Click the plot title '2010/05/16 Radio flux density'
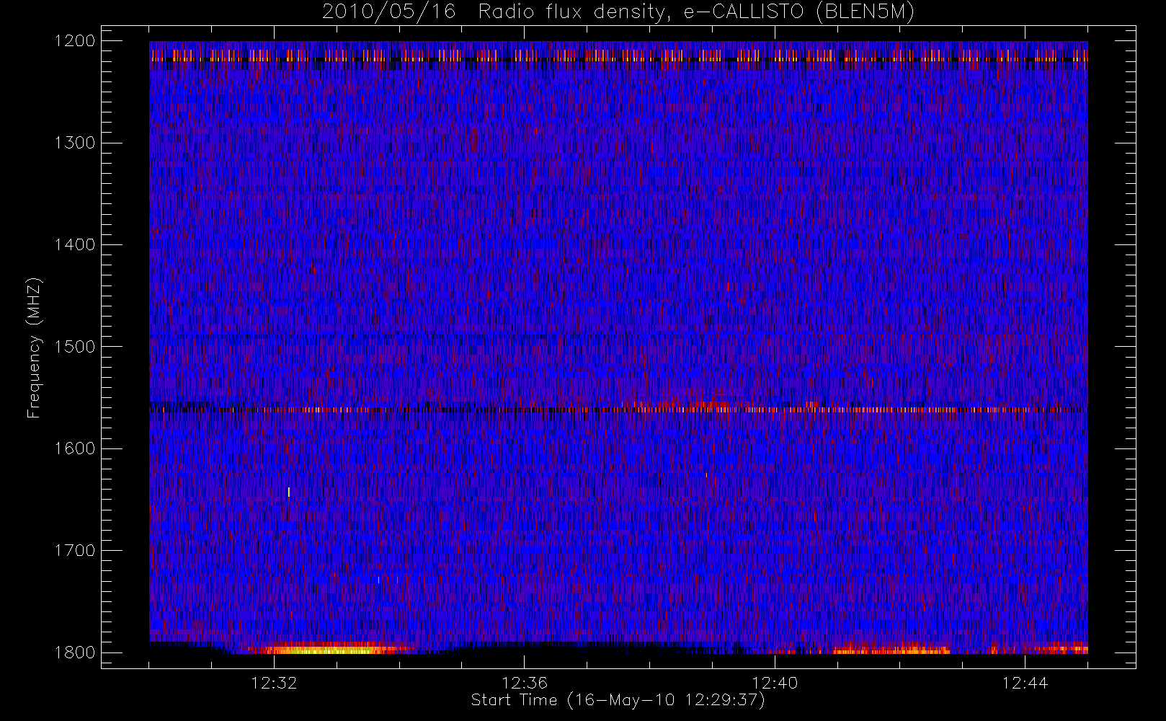 [618, 12]
